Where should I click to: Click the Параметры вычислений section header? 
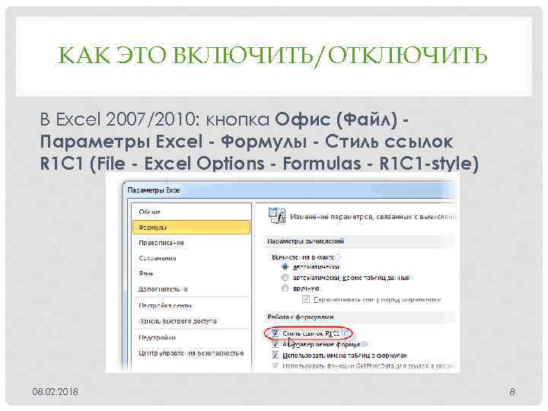click(305, 241)
